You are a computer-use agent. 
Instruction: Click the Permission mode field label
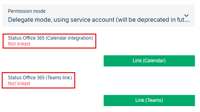27,11
